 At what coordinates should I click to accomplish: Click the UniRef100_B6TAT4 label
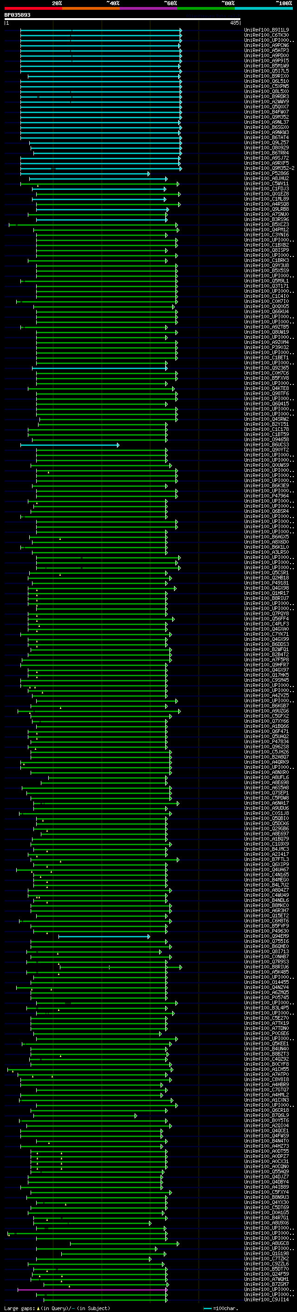pos(266,137)
